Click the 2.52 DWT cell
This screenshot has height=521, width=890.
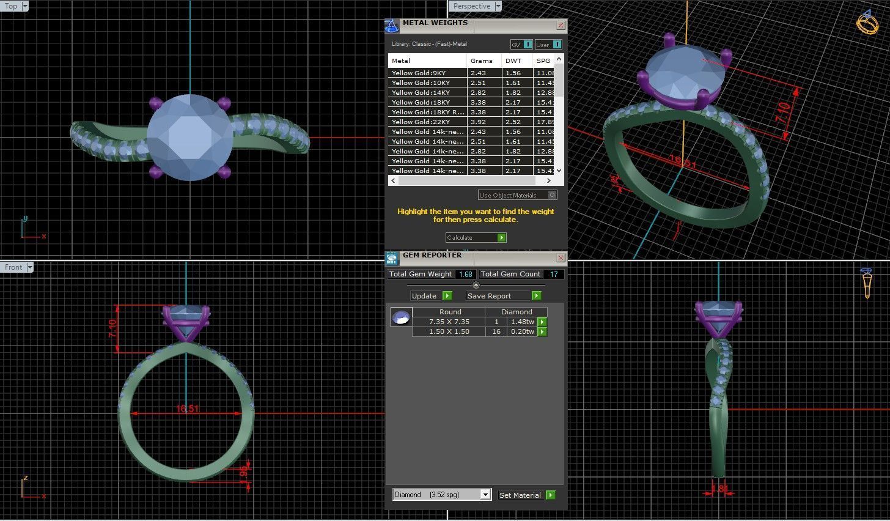tap(517, 122)
